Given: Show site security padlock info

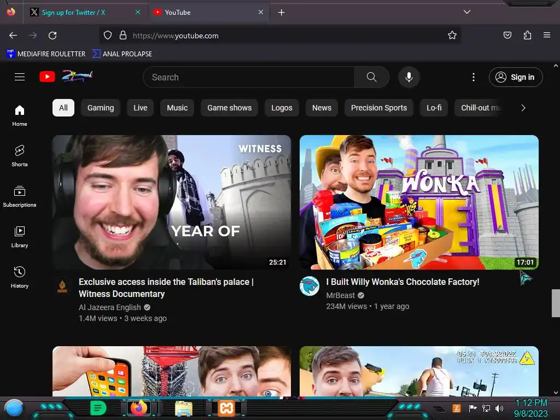Looking at the screenshot, I should point(123,36).
